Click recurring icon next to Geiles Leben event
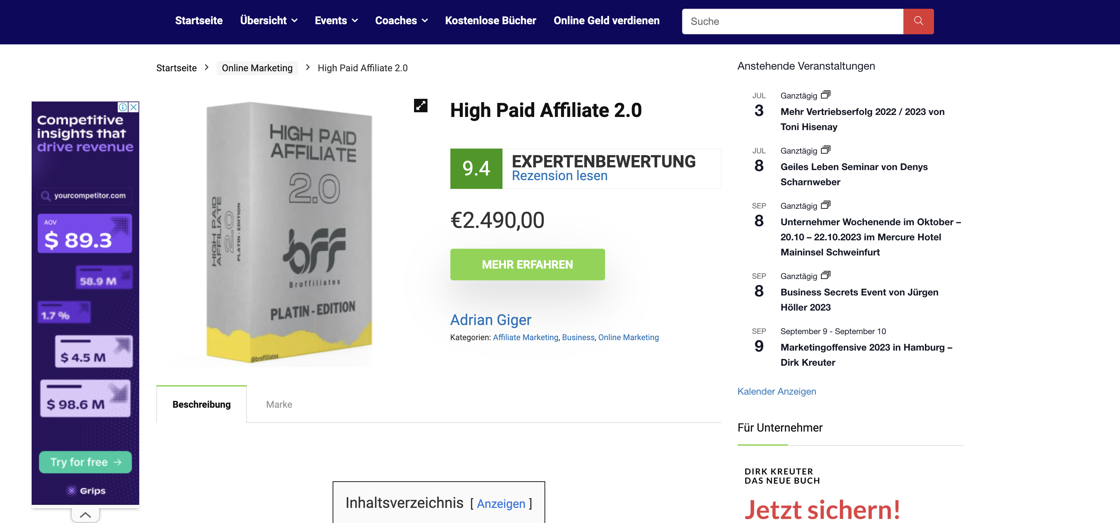 coord(825,150)
